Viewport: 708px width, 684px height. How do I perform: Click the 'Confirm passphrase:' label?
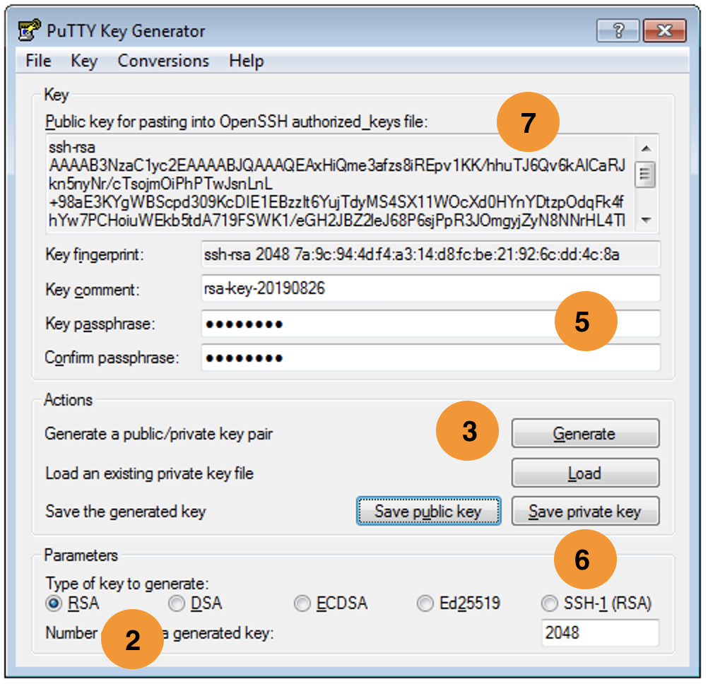pyautogui.click(x=112, y=358)
